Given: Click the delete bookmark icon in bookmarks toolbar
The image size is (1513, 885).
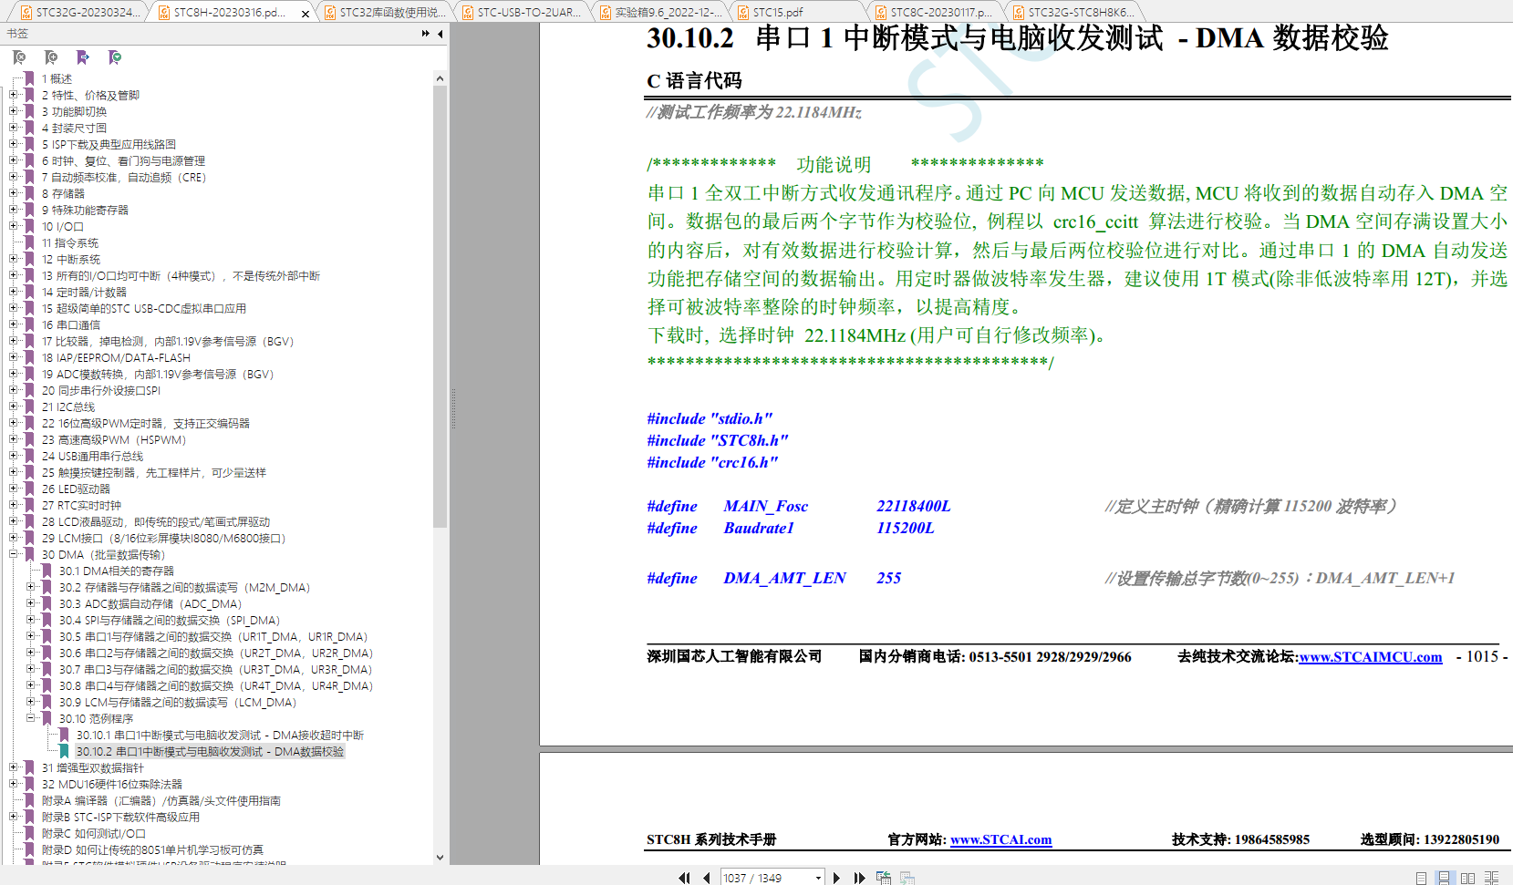Looking at the screenshot, I should (x=19, y=57).
